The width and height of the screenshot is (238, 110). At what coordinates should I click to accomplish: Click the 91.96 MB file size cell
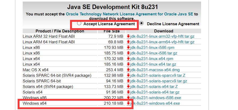coord(115,92)
